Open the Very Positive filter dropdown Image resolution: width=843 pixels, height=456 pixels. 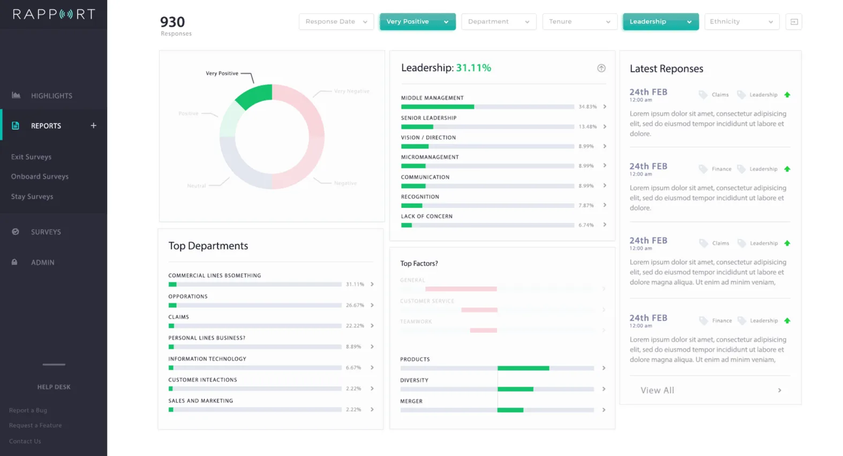tap(418, 21)
